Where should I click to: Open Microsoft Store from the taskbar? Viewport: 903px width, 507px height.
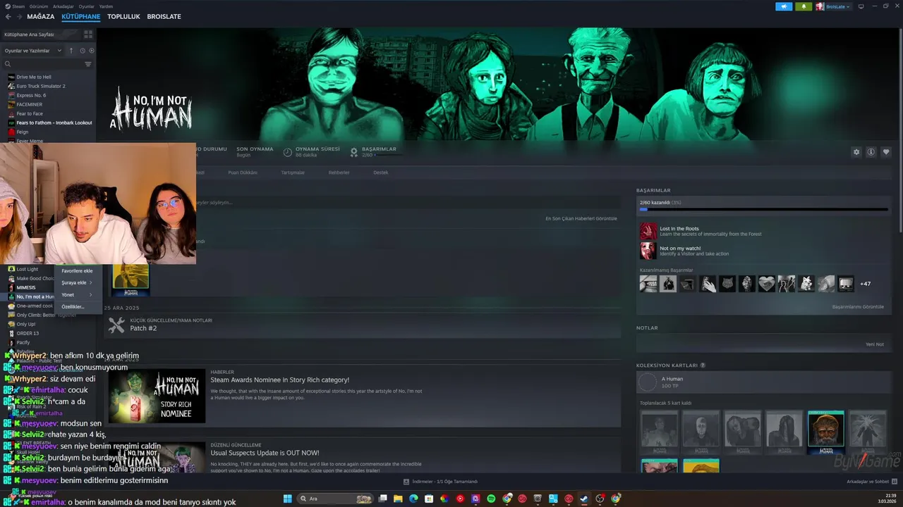pyautogui.click(x=429, y=499)
